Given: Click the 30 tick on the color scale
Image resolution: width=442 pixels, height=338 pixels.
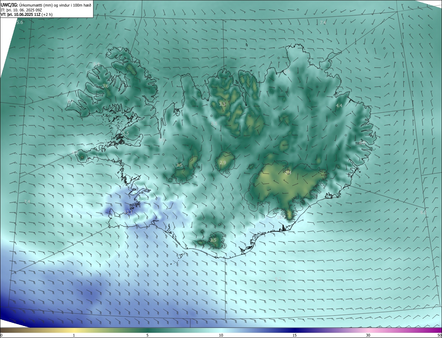Looking at the screenshot, I should pos(368,335).
